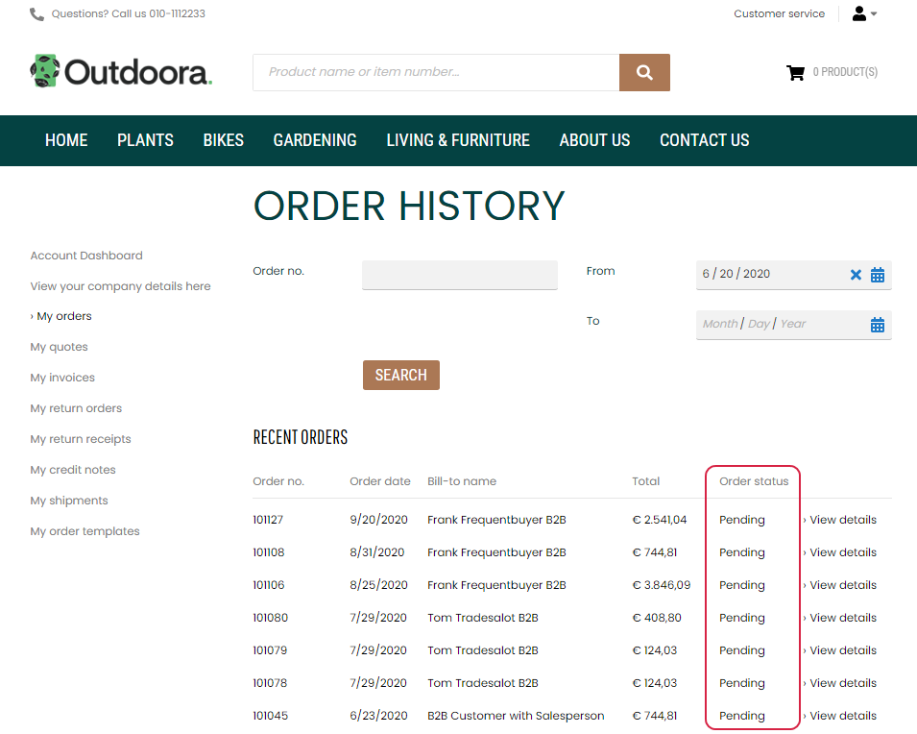
Task: Click Pending status of order 101080
Action: click(742, 618)
